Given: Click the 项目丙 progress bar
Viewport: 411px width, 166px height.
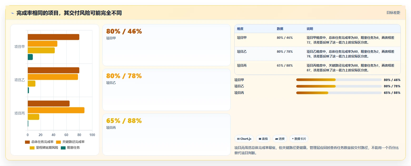Looking at the screenshot, I should tap(339, 93).
